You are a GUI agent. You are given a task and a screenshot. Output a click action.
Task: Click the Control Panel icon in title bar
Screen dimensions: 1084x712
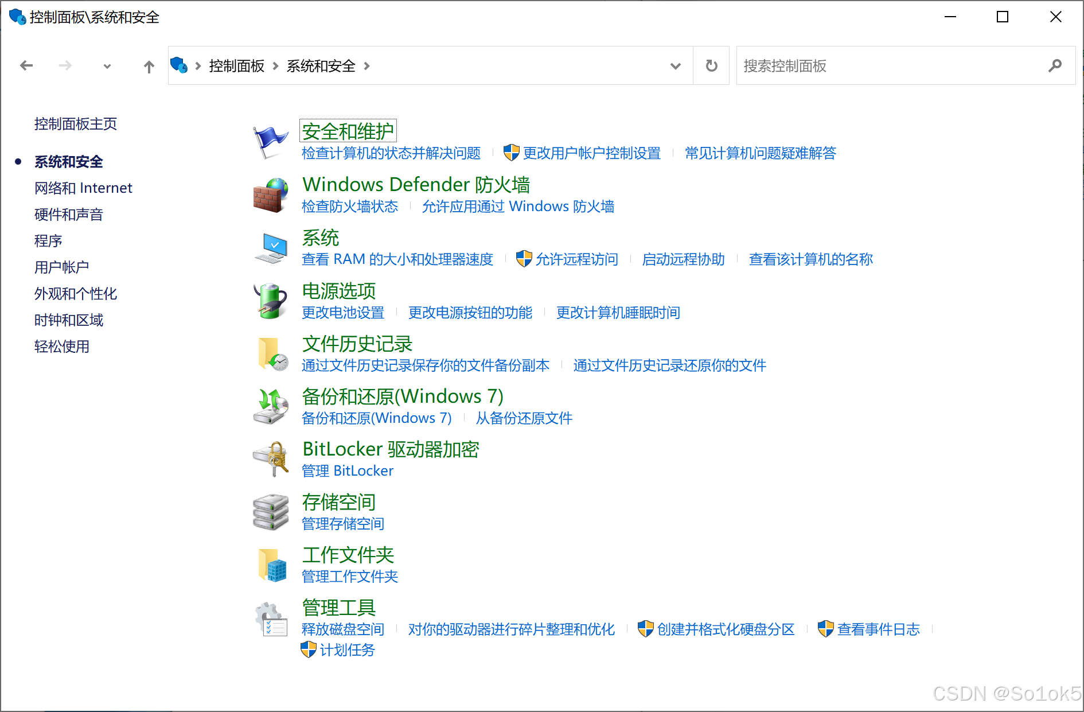pyautogui.click(x=18, y=17)
